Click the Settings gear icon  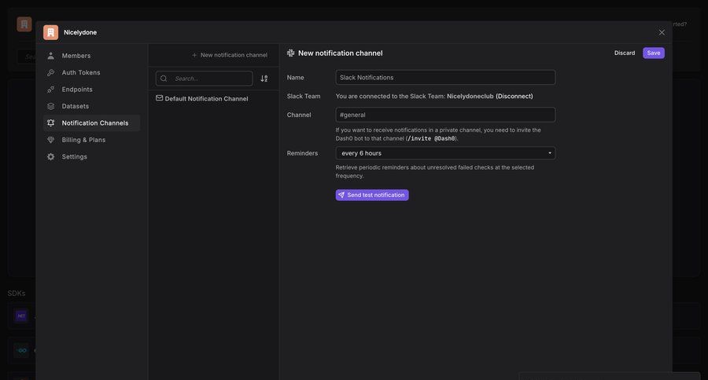pos(51,157)
